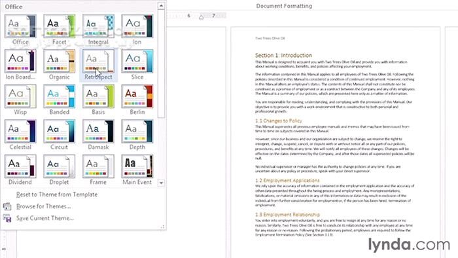Pick the Basis theme

[x=98, y=96]
